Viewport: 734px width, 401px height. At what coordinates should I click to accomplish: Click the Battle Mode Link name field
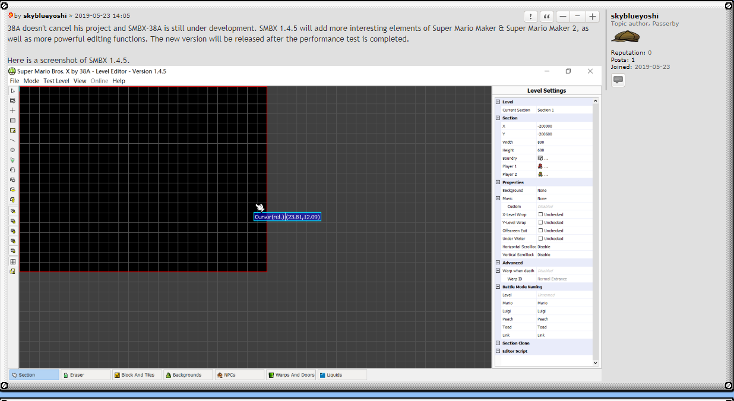(564, 335)
